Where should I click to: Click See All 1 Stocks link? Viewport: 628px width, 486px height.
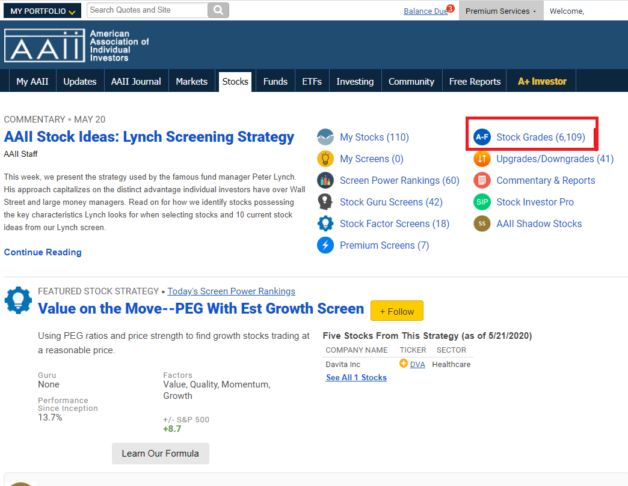pyautogui.click(x=356, y=377)
